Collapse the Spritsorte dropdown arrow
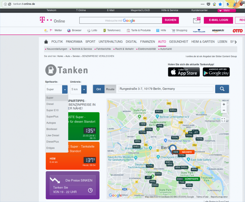245x202 pixels. point(65,89)
